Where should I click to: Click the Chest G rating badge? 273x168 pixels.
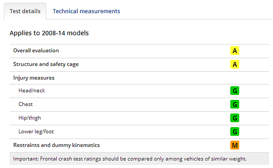(x=234, y=104)
